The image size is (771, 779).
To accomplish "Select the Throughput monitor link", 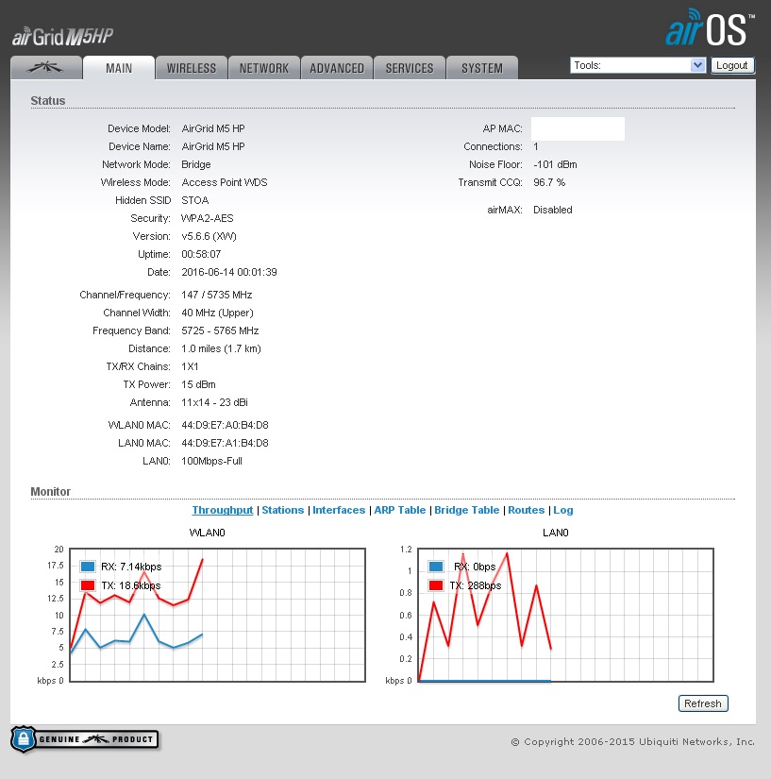I will [x=223, y=510].
